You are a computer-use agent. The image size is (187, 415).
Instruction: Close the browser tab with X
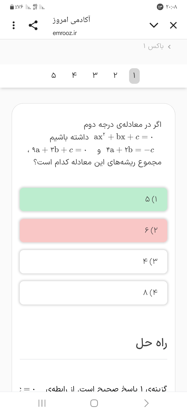[x=173, y=25]
